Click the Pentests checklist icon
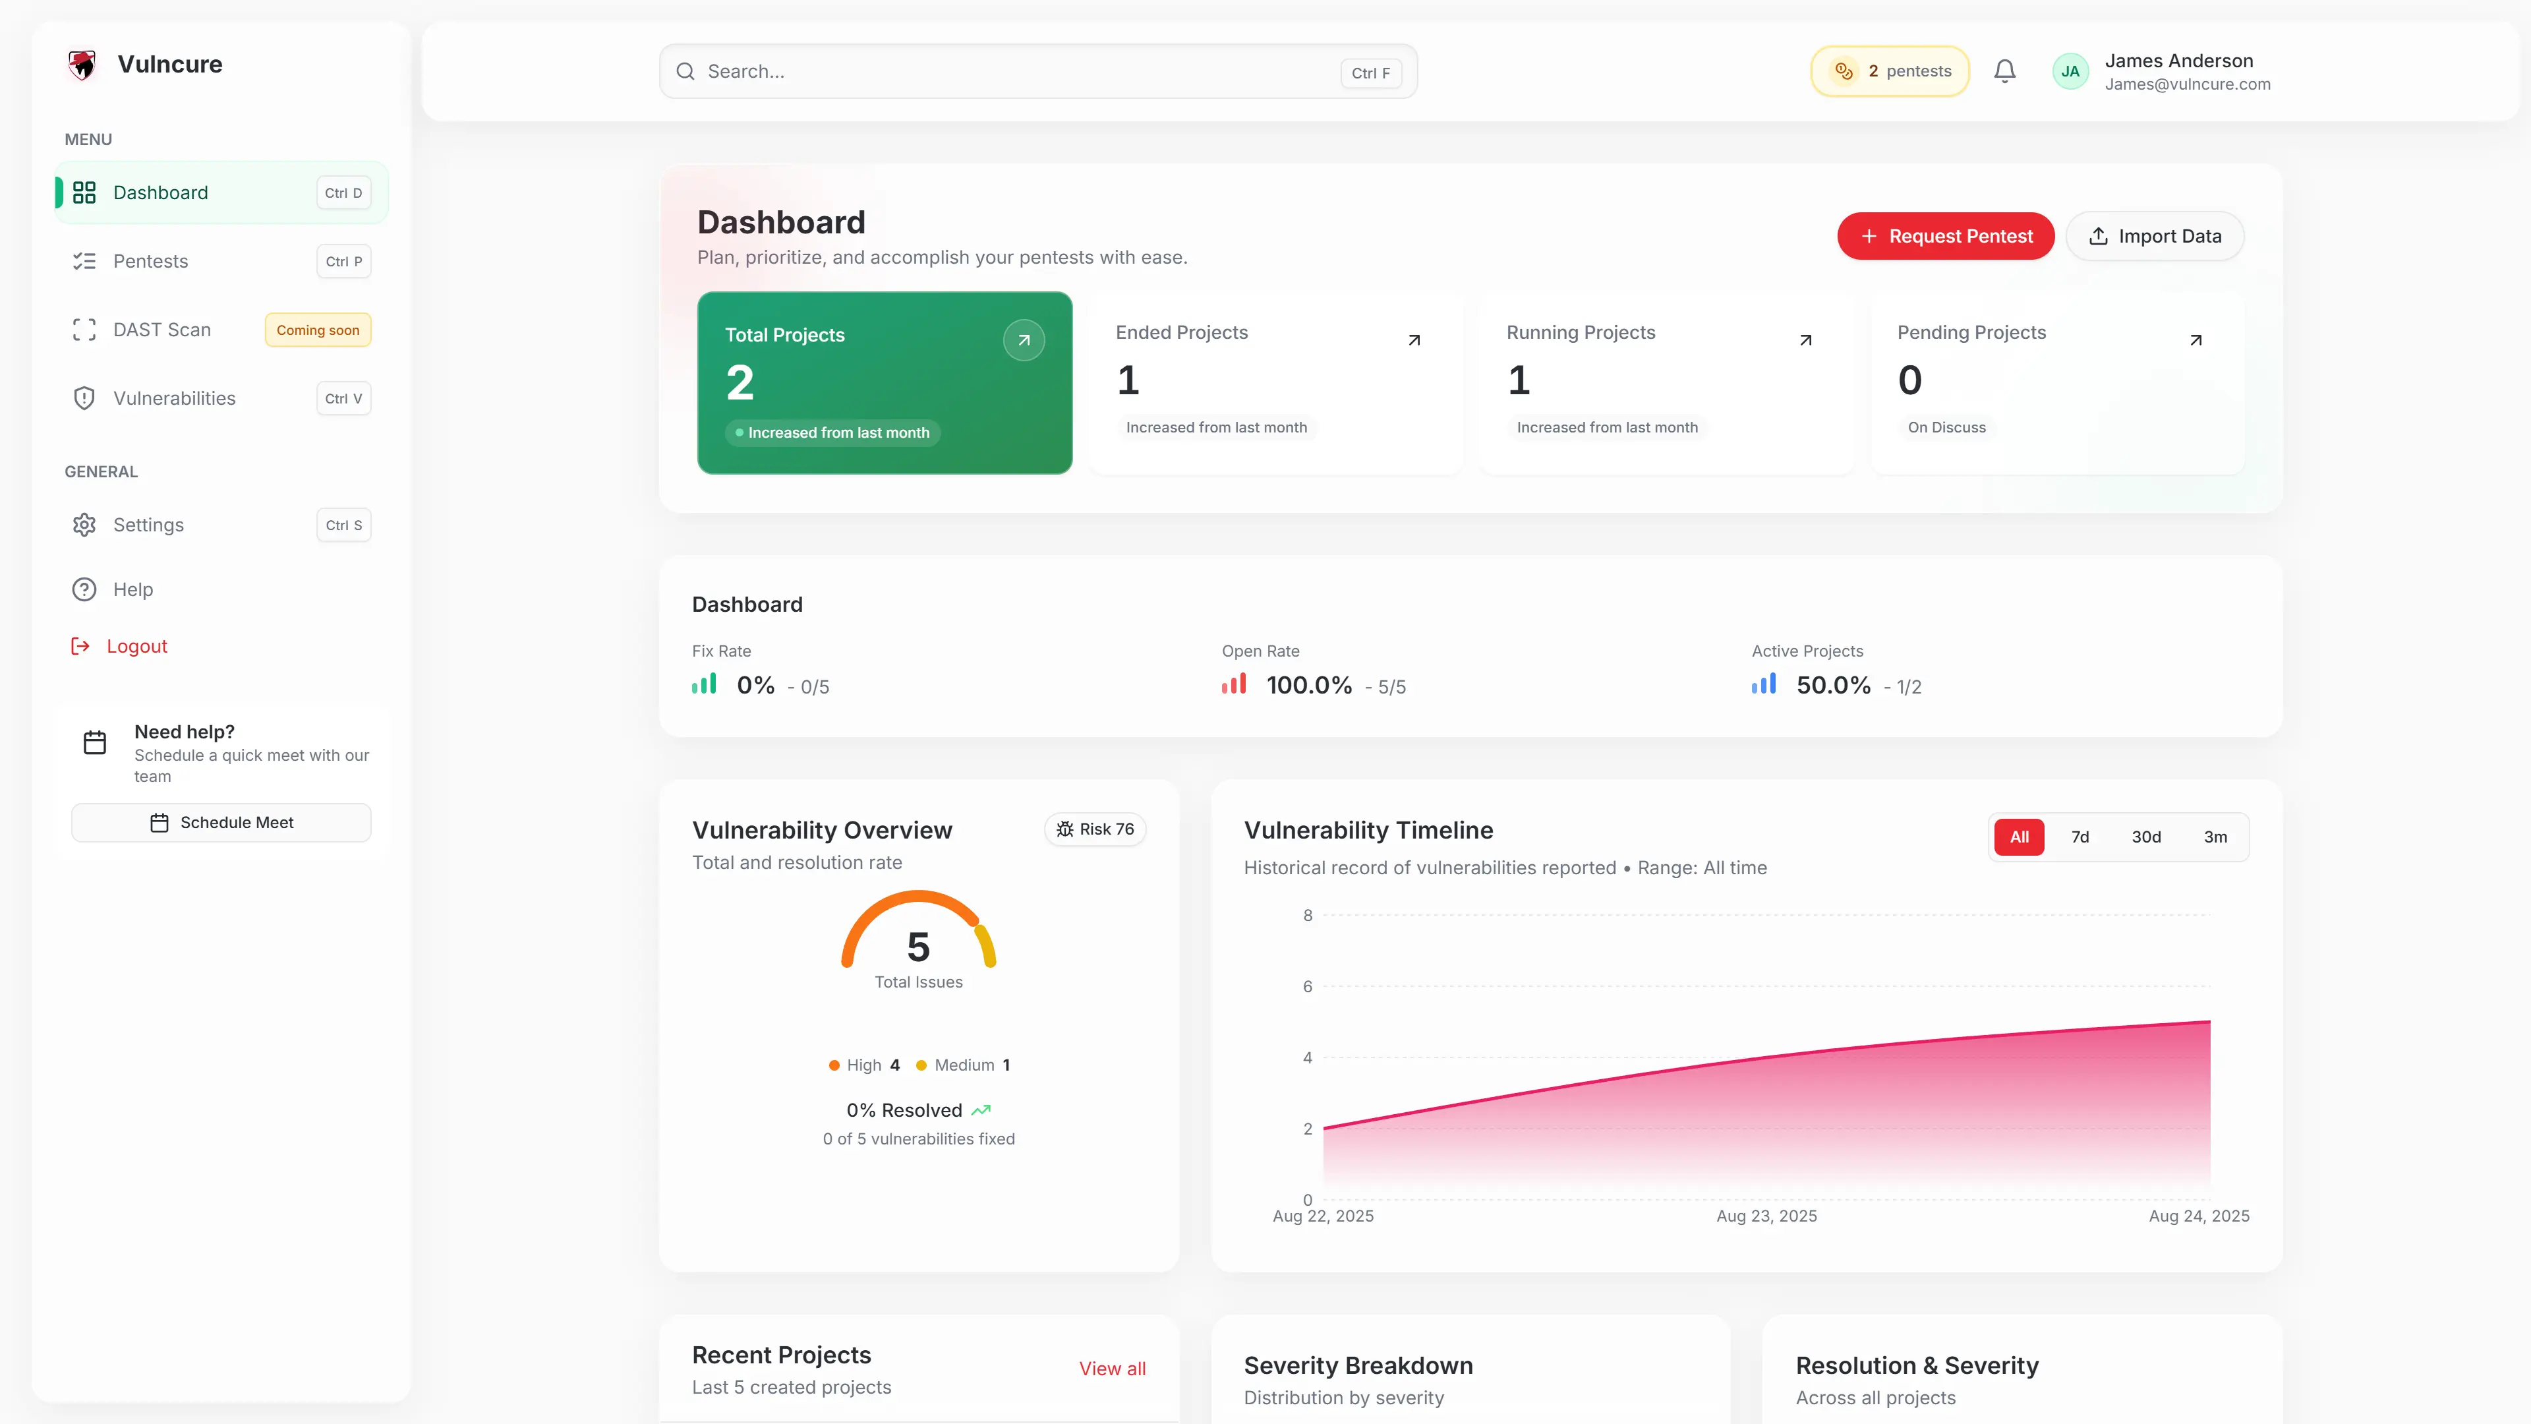Viewport: 2531px width, 1424px height. pos(84,260)
